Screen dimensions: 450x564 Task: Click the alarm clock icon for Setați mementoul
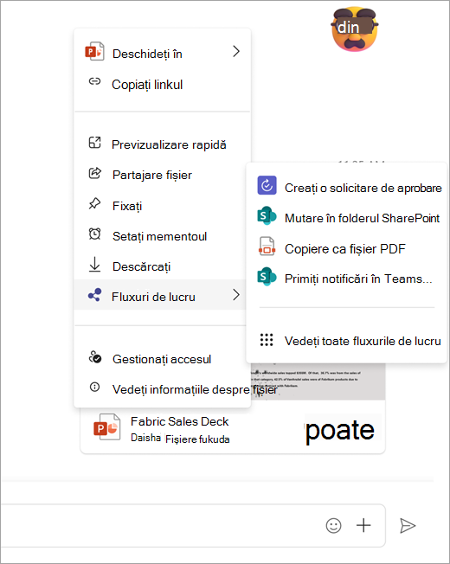click(x=94, y=234)
